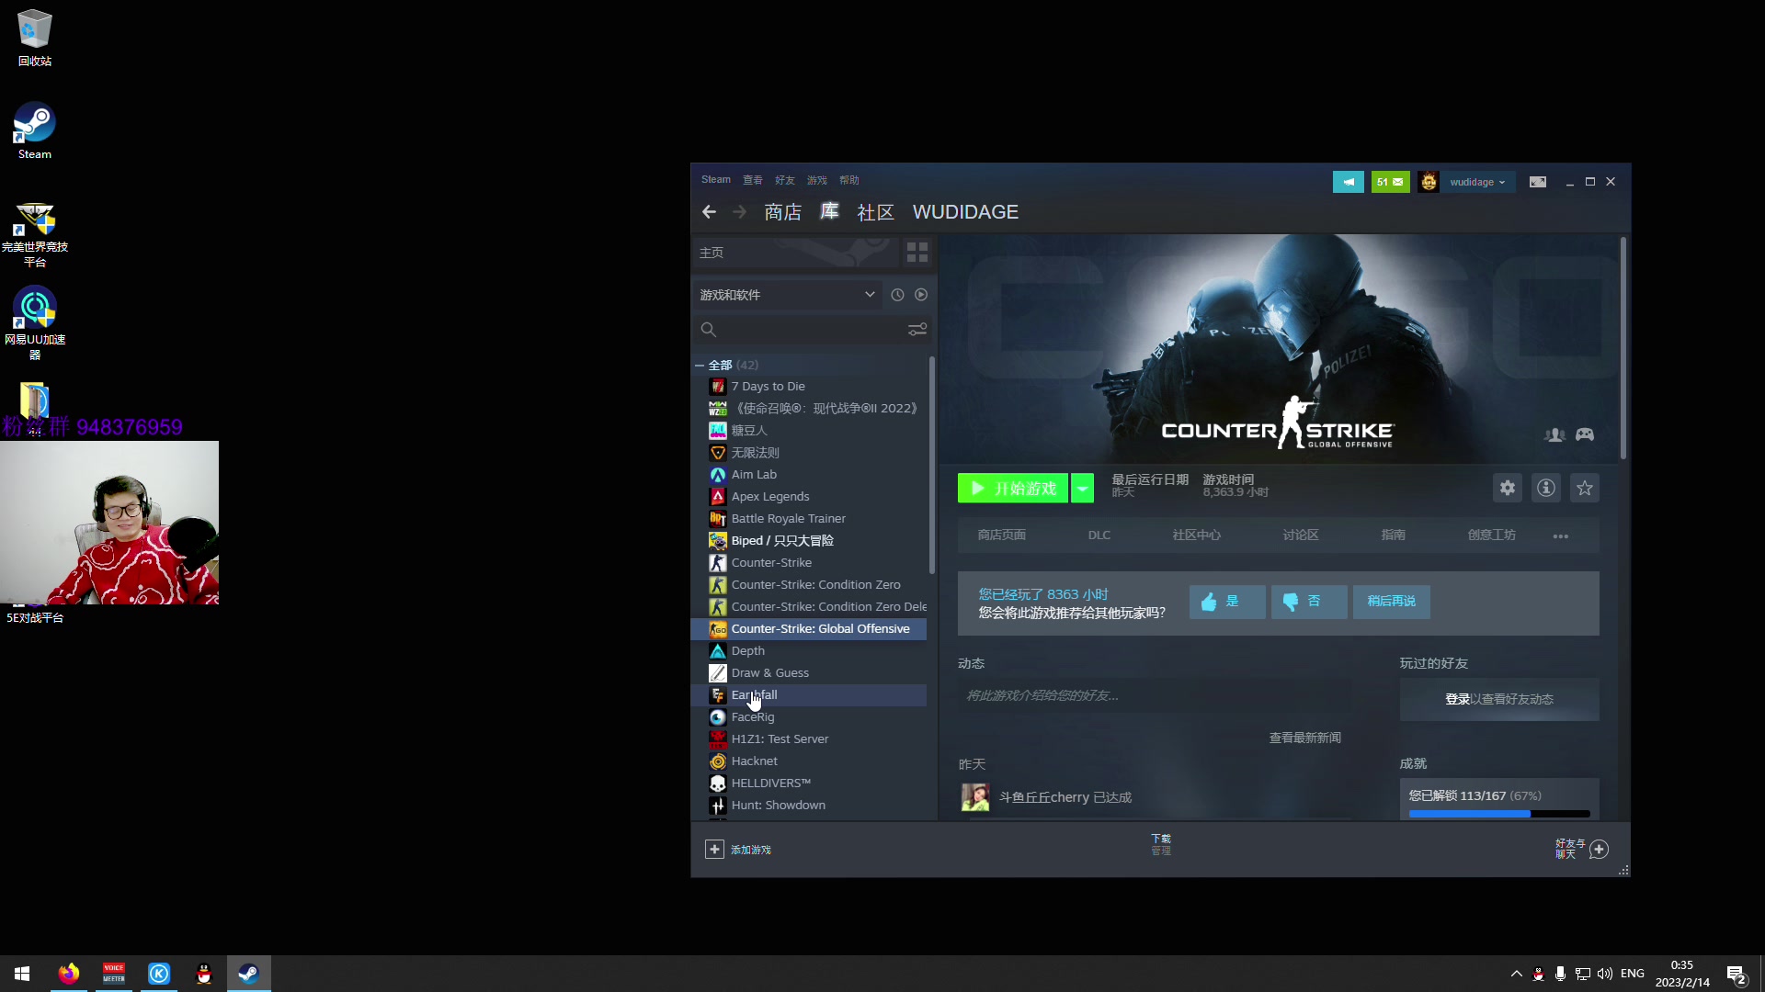This screenshot has height=992, width=1765.
Task: Open CS:GO settings gear icon
Action: (1508, 488)
